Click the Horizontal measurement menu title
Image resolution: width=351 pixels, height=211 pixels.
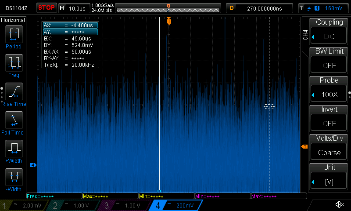coord(13,20)
